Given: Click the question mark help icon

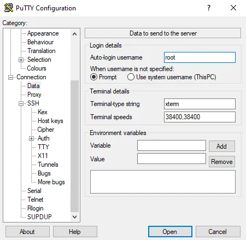Looking at the screenshot, I should coord(209,8).
